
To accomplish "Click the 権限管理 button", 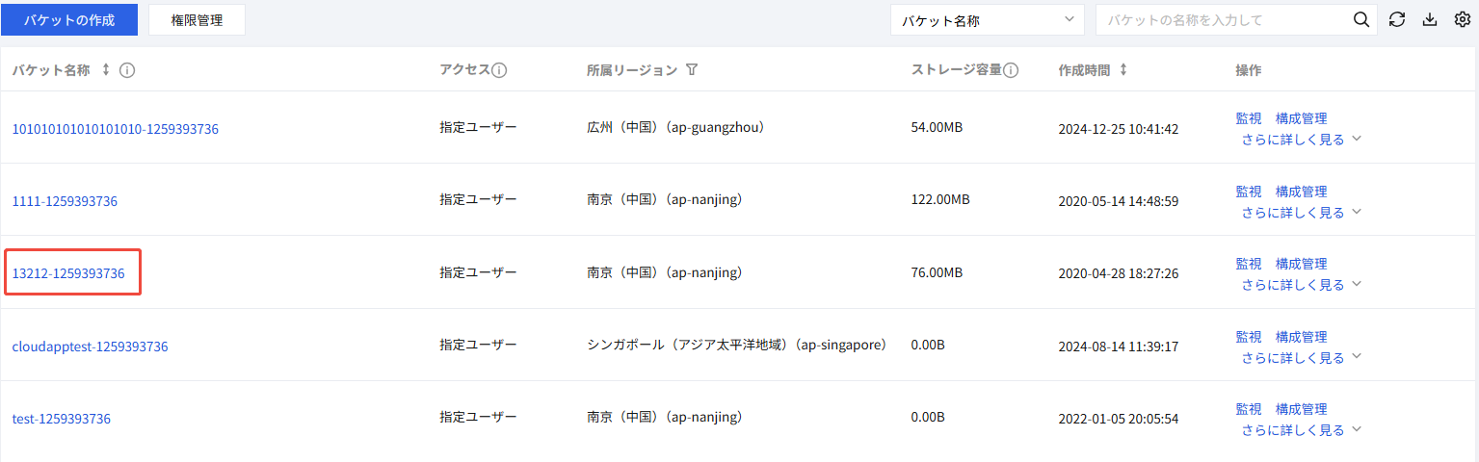I will 197,20.
